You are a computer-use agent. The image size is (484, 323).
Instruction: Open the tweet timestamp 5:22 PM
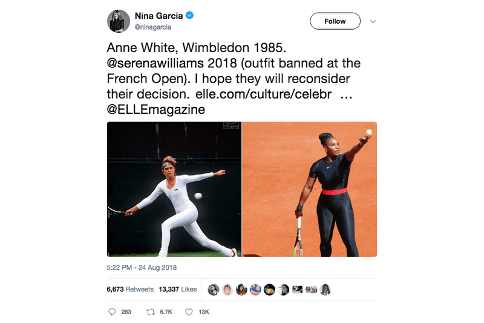point(142,267)
